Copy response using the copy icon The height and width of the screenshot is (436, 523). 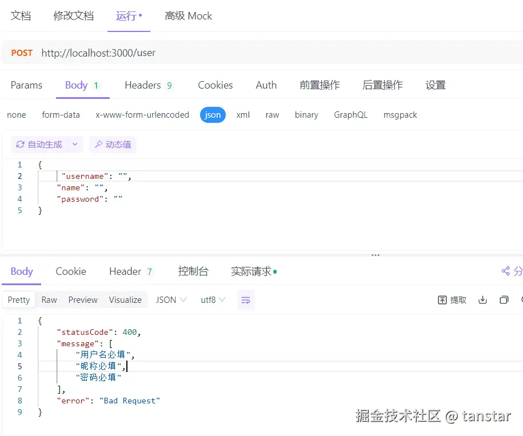point(504,300)
